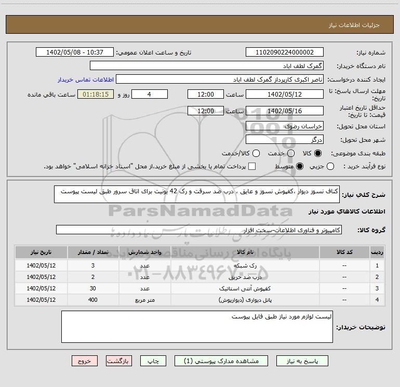Click the response deadline time 12:00 field
The height and width of the screenshot is (387, 400).
[x=206, y=94]
